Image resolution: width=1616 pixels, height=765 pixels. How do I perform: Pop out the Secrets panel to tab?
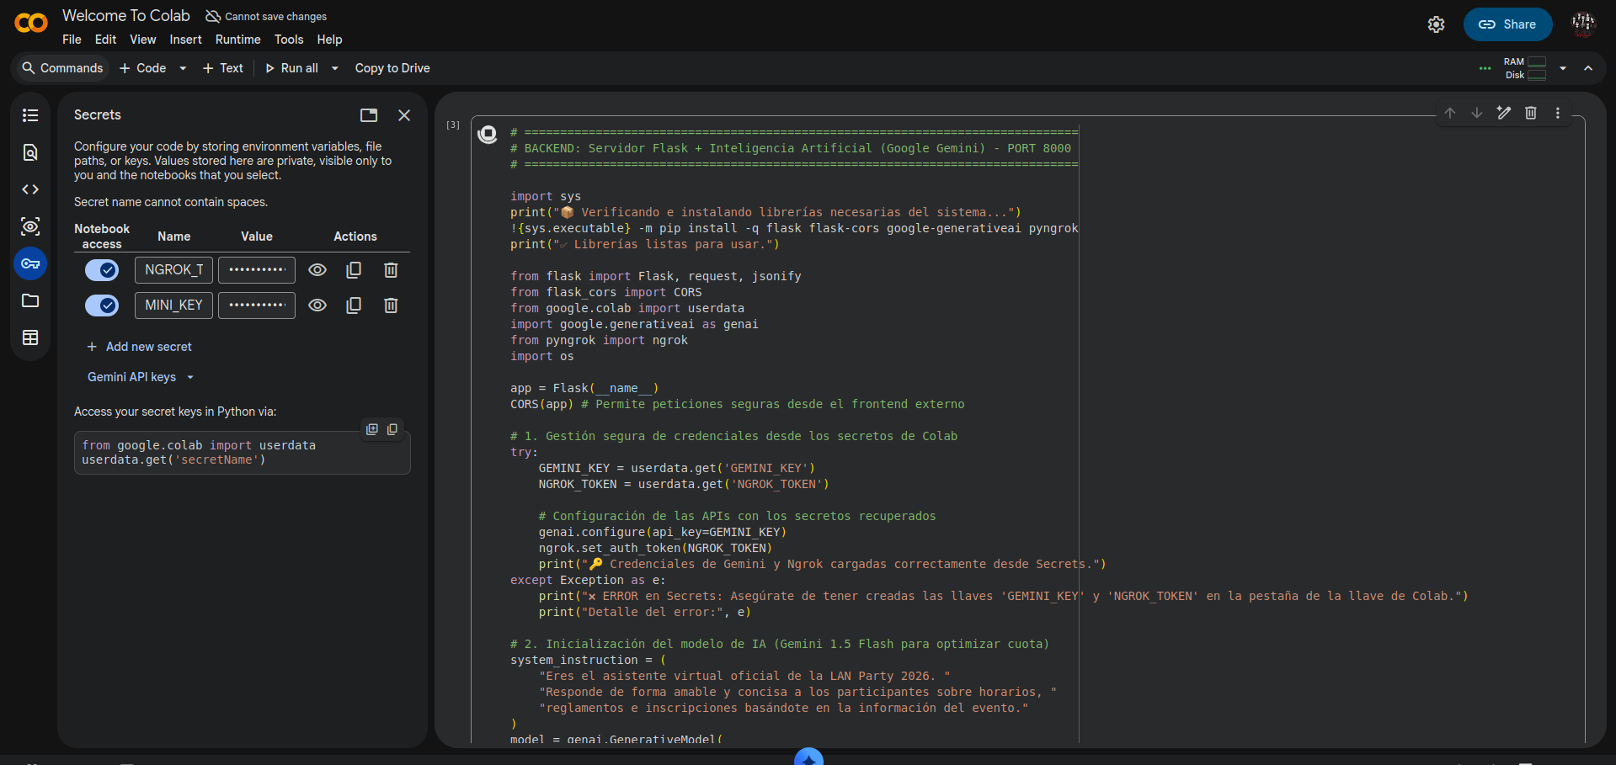(x=369, y=115)
